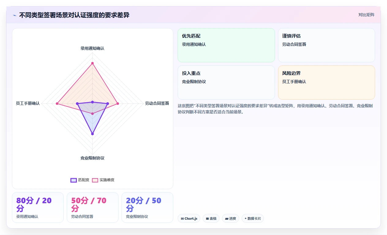
Task: Click the 匹配度 legend text
Action: tap(84, 180)
